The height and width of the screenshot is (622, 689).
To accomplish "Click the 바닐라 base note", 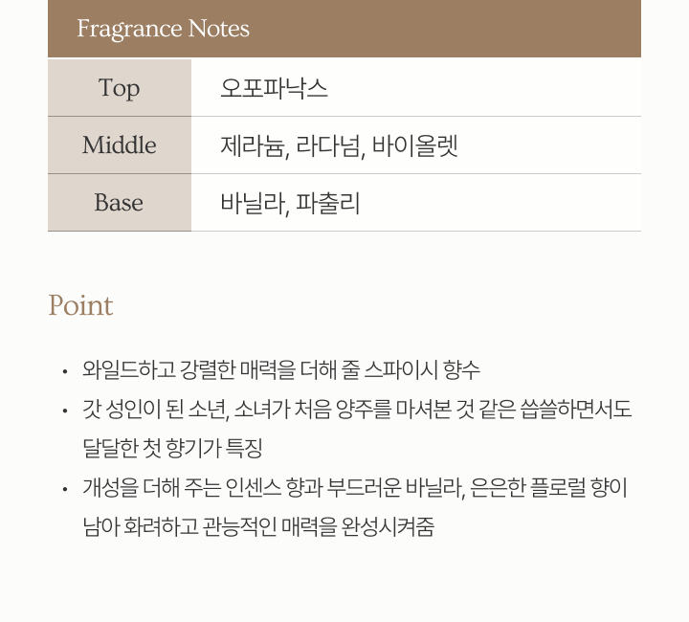I will (253, 203).
